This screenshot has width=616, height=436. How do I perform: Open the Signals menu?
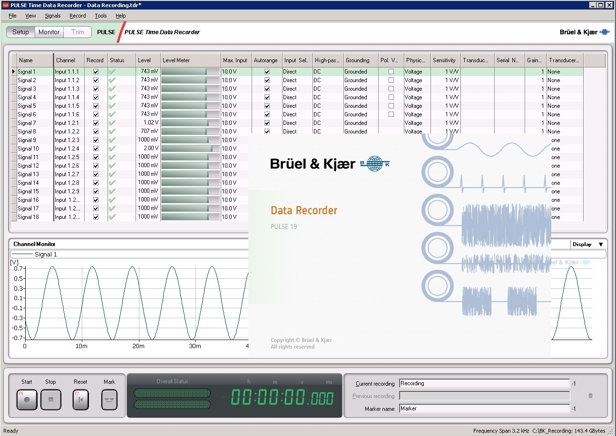[x=53, y=16]
